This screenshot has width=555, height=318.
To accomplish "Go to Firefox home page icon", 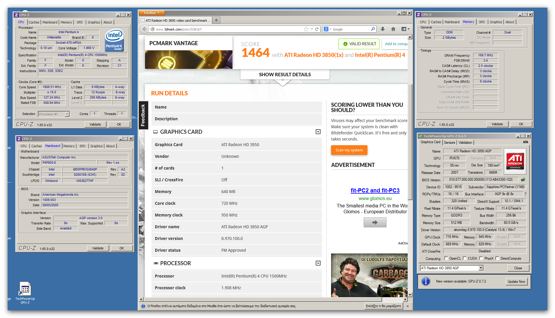I will pyautogui.click(x=393, y=29).
